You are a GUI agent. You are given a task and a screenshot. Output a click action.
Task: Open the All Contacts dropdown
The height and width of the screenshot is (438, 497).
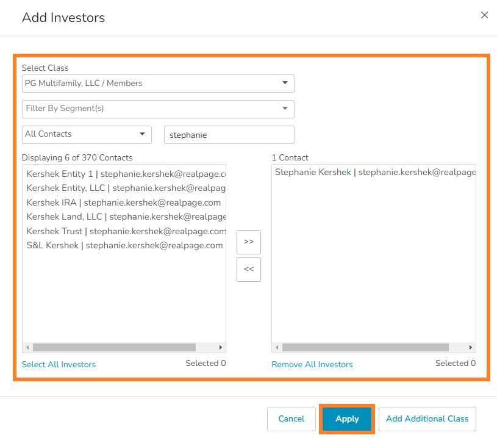point(87,134)
